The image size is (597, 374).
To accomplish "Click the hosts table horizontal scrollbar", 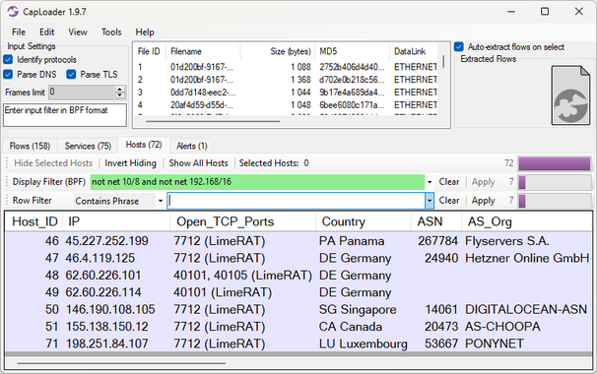I will (121, 363).
